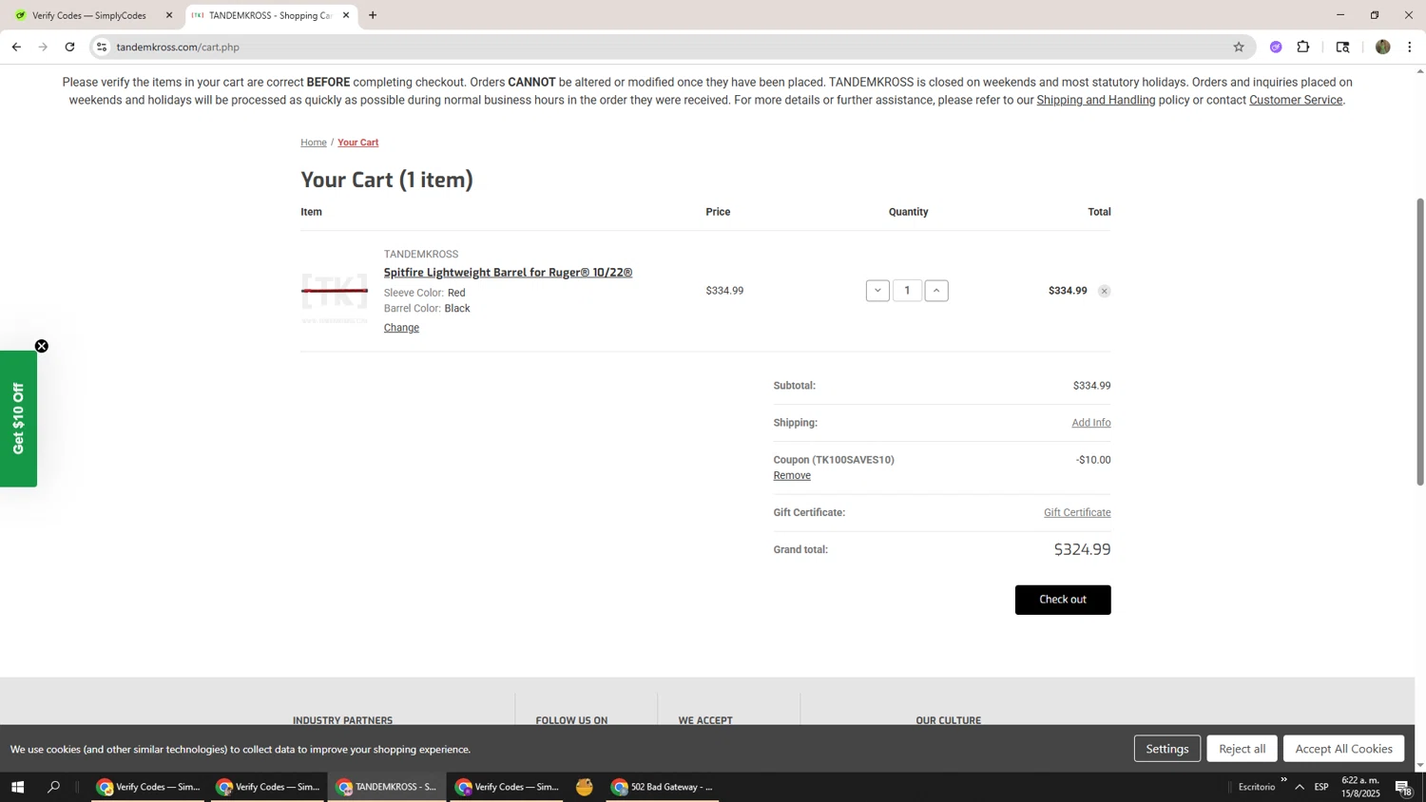Decrease Spitfire barrel quantity by one
This screenshot has width=1426, height=802.
tap(877, 291)
